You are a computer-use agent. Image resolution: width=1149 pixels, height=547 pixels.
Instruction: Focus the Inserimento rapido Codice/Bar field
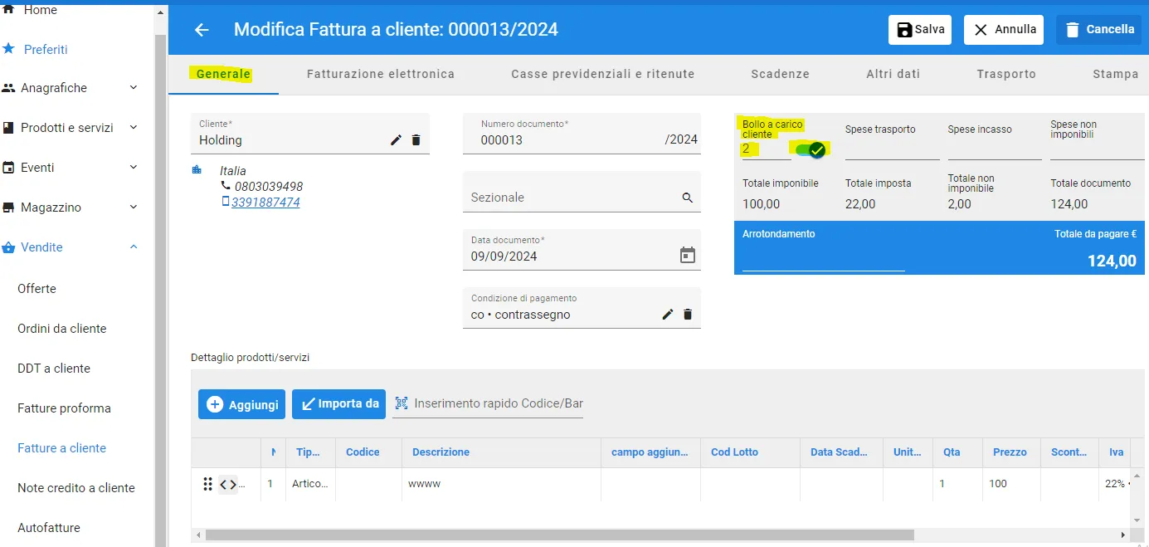(x=499, y=403)
